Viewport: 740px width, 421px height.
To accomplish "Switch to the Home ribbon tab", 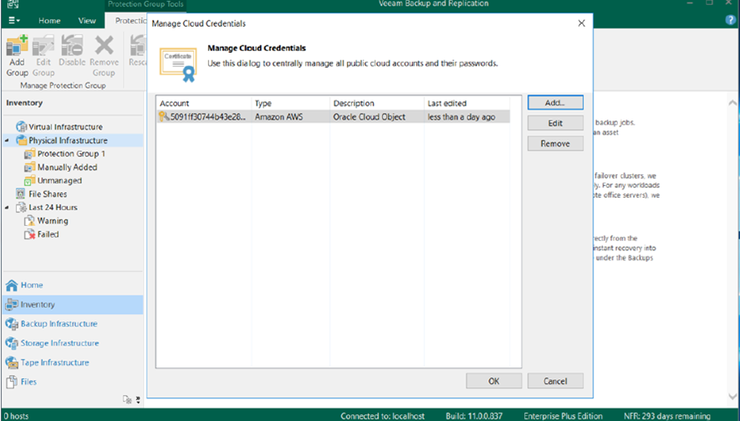I will coord(49,21).
